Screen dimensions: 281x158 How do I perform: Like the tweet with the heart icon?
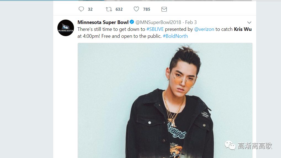coord(136,9)
